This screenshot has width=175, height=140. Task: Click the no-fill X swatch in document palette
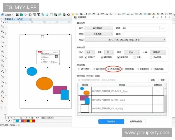click(x=14, y=121)
